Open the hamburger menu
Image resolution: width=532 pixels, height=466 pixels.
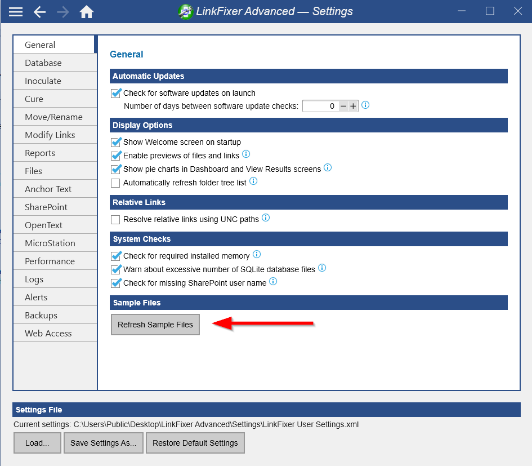(16, 12)
